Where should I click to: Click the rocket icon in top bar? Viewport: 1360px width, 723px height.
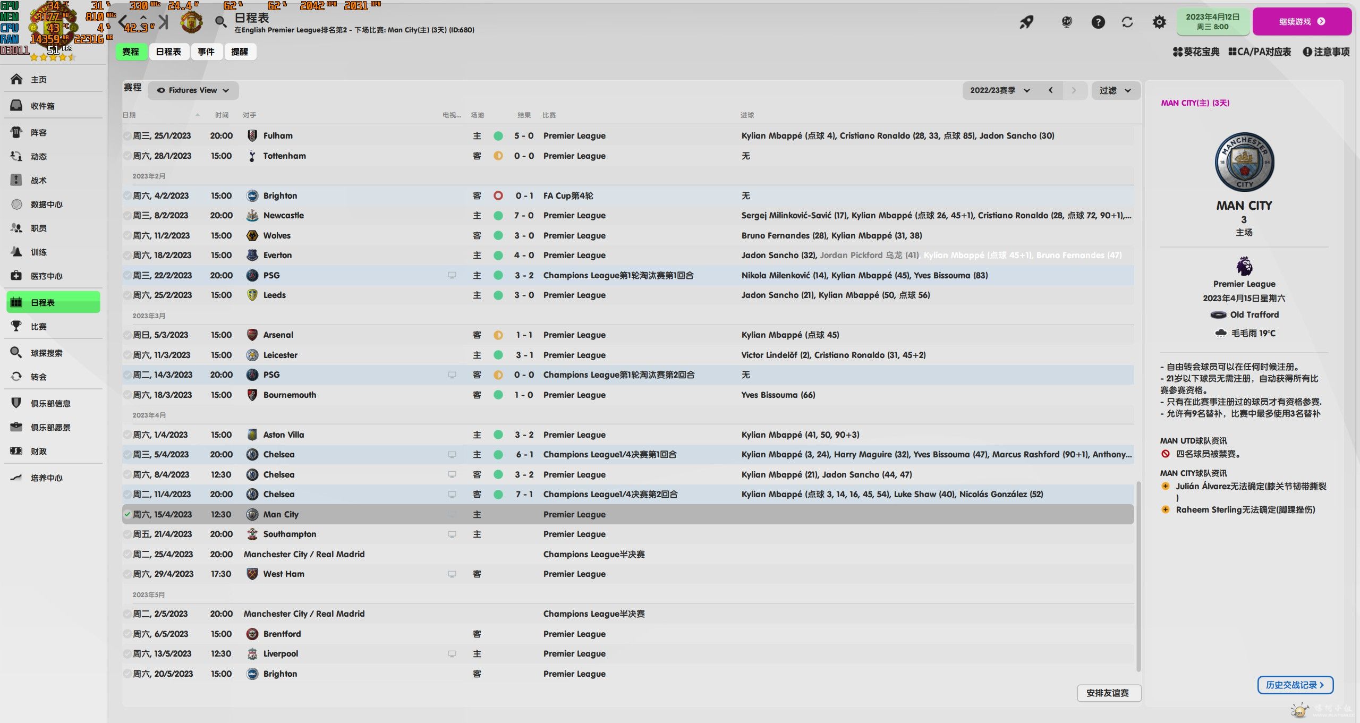pos(1026,22)
